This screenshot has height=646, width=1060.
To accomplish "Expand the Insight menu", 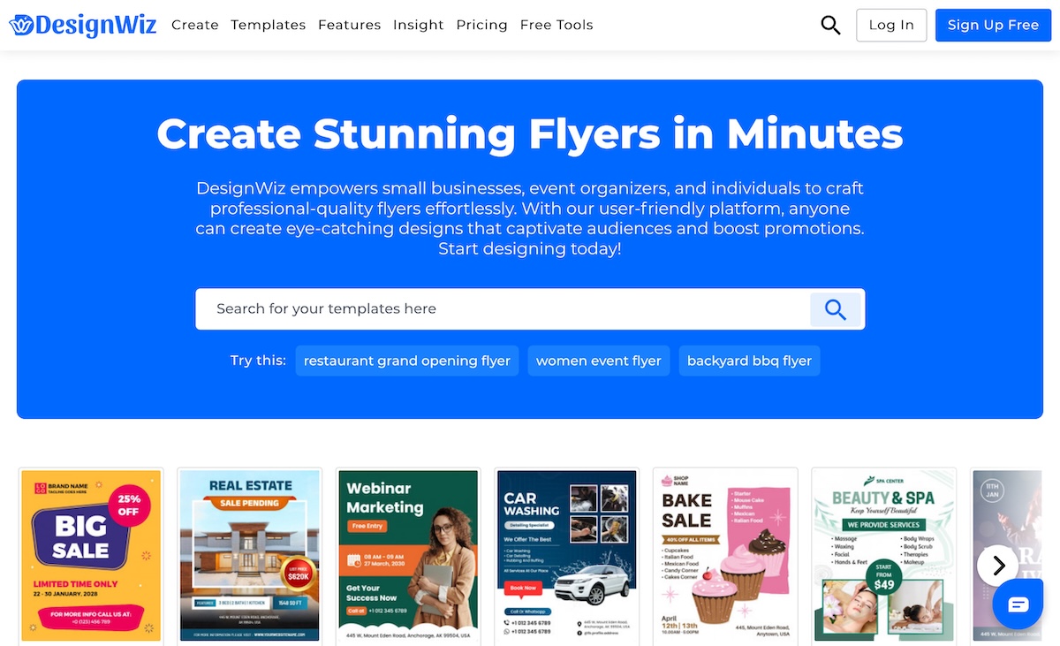I will click(x=418, y=25).
